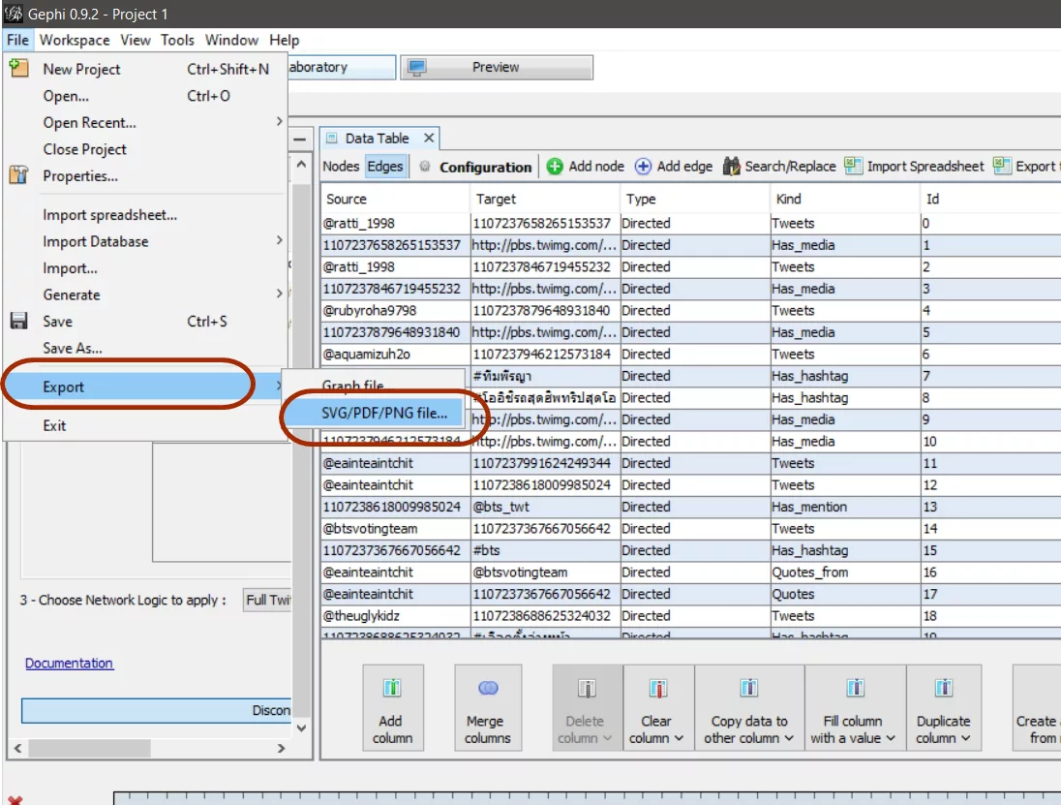Choose Export in the File menu

point(144,387)
